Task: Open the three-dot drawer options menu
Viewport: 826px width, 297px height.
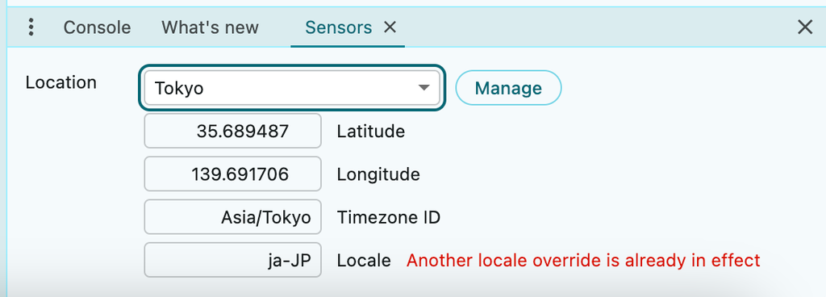Action: coord(31,27)
